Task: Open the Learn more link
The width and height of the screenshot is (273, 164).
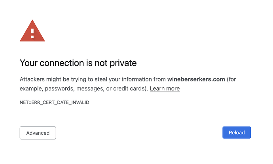Action: [165, 89]
